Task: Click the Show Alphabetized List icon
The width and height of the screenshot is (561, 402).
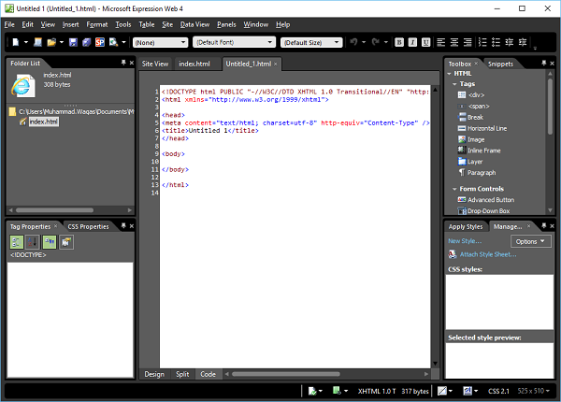Action: click(34, 242)
